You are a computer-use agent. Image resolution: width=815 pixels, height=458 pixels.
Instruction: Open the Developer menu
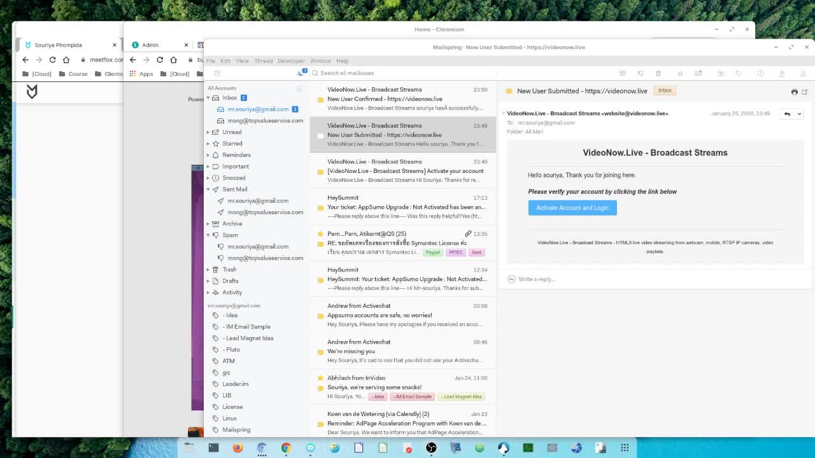click(x=291, y=61)
